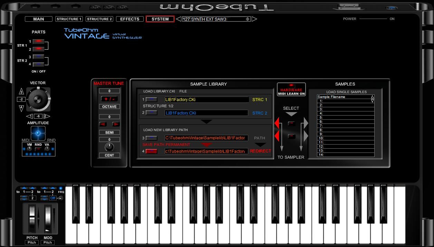Click the mod wheel
The height and width of the screenshot is (247, 434).
coord(48,218)
